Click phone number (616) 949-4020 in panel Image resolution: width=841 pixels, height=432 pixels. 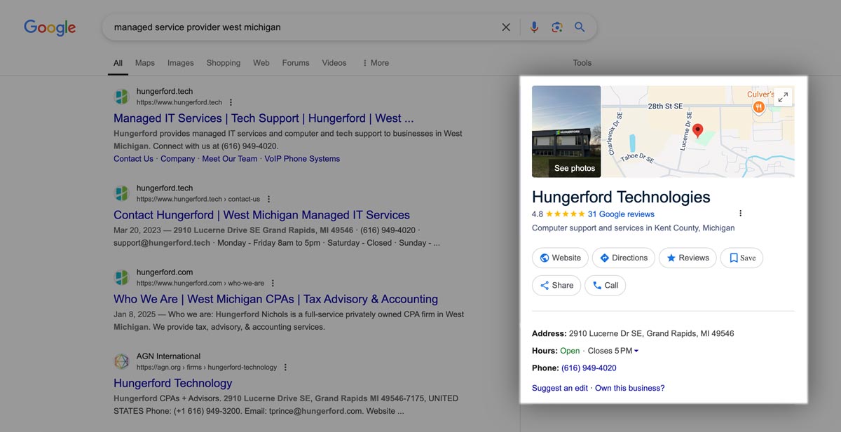pos(589,368)
